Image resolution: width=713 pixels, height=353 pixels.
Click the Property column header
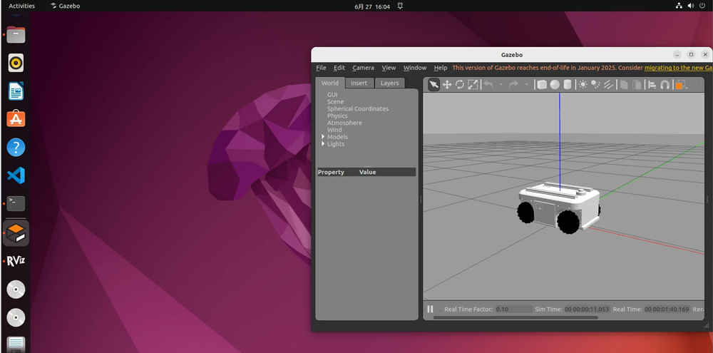tap(331, 172)
